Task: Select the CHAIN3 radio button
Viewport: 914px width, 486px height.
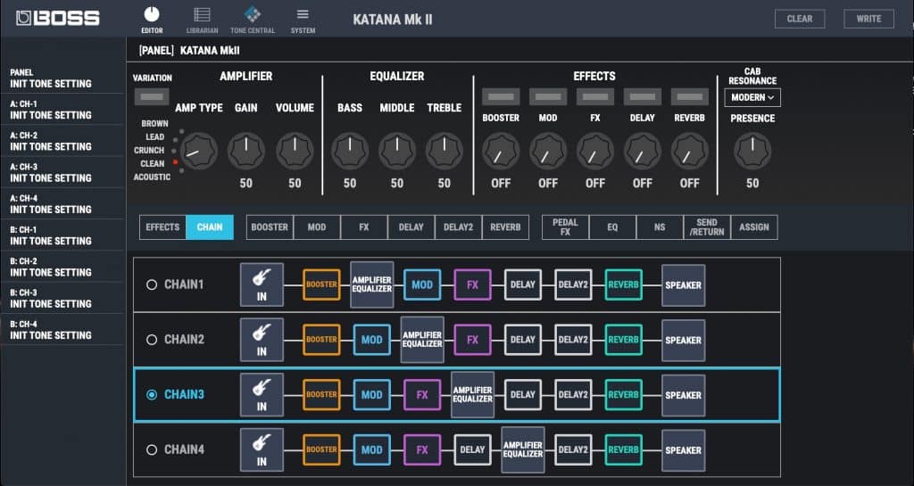Action: [152, 395]
